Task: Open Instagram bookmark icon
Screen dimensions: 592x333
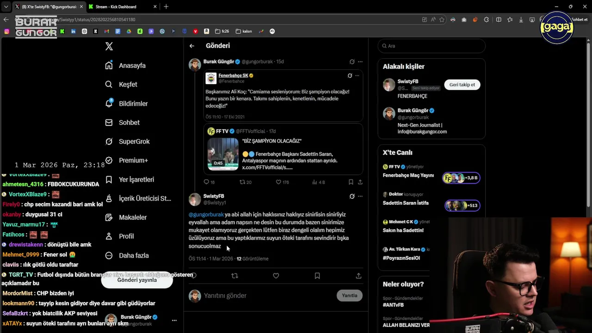Action: click(6, 31)
